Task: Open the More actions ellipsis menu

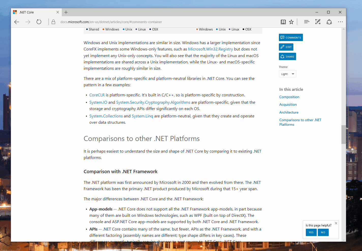Action: click(340, 22)
